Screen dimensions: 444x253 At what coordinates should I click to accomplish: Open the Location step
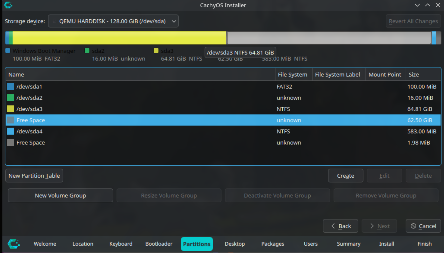pos(83,244)
